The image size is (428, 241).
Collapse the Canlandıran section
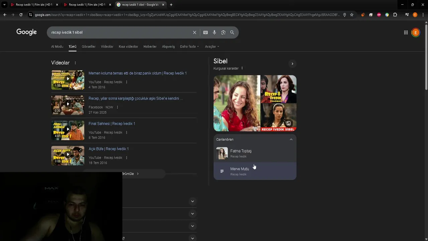pyautogui.click(x=291, y=139)
